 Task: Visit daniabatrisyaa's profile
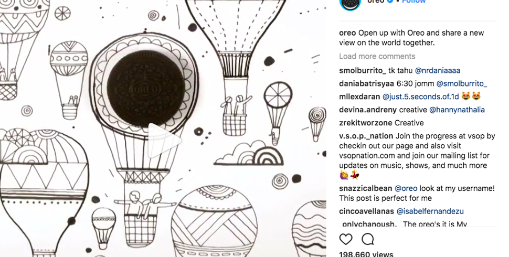(x=366, y=84)
